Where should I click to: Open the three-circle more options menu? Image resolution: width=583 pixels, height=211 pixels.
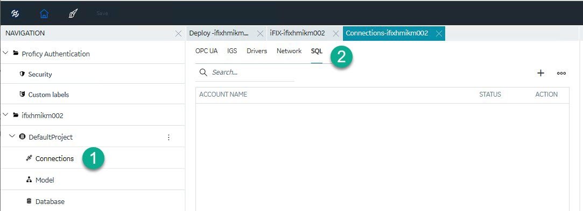click(561, 73)
